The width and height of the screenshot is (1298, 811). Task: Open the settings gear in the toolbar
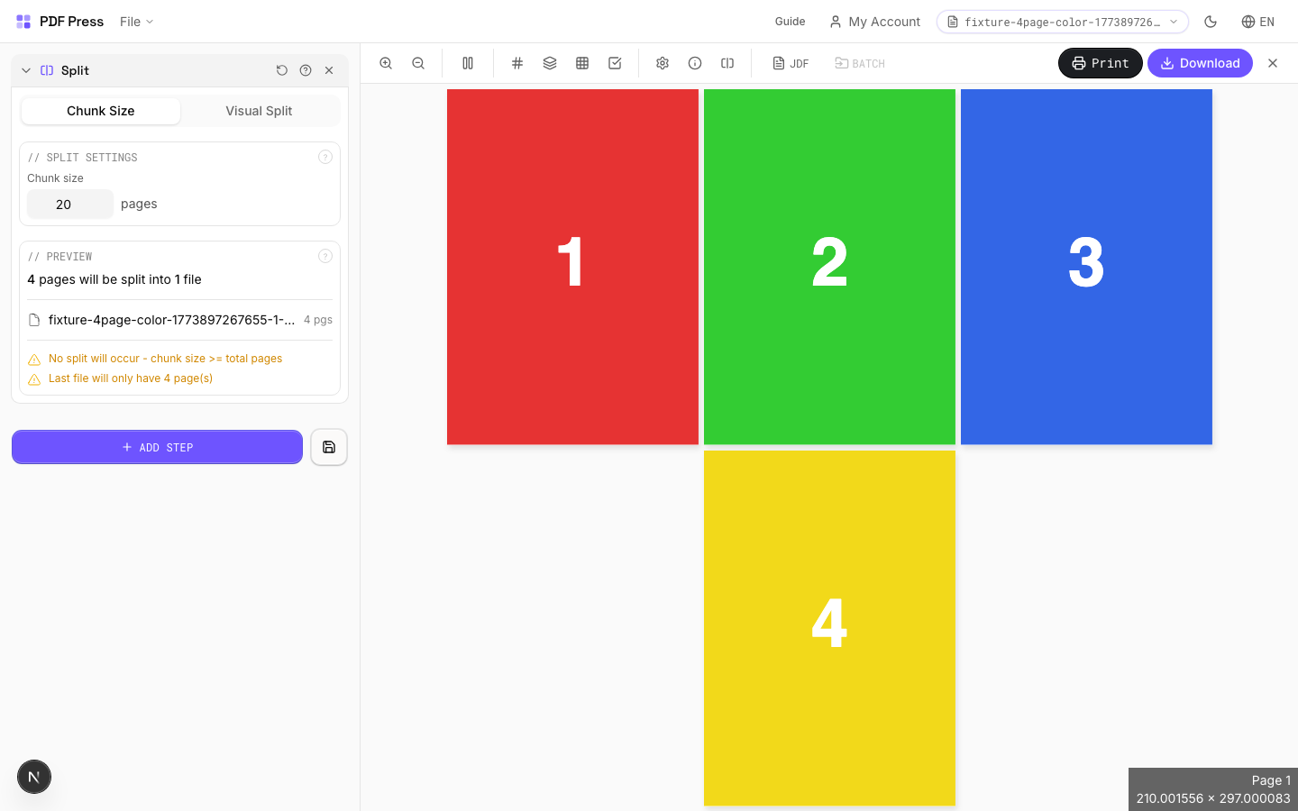coord(663,63)
